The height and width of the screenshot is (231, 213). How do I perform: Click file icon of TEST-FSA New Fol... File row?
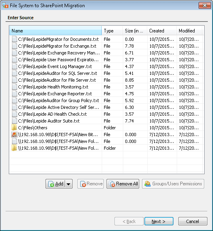[14, 141]
